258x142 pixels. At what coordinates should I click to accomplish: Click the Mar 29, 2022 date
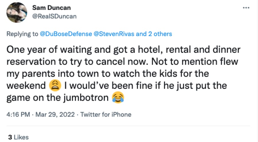tap(55, 114)
